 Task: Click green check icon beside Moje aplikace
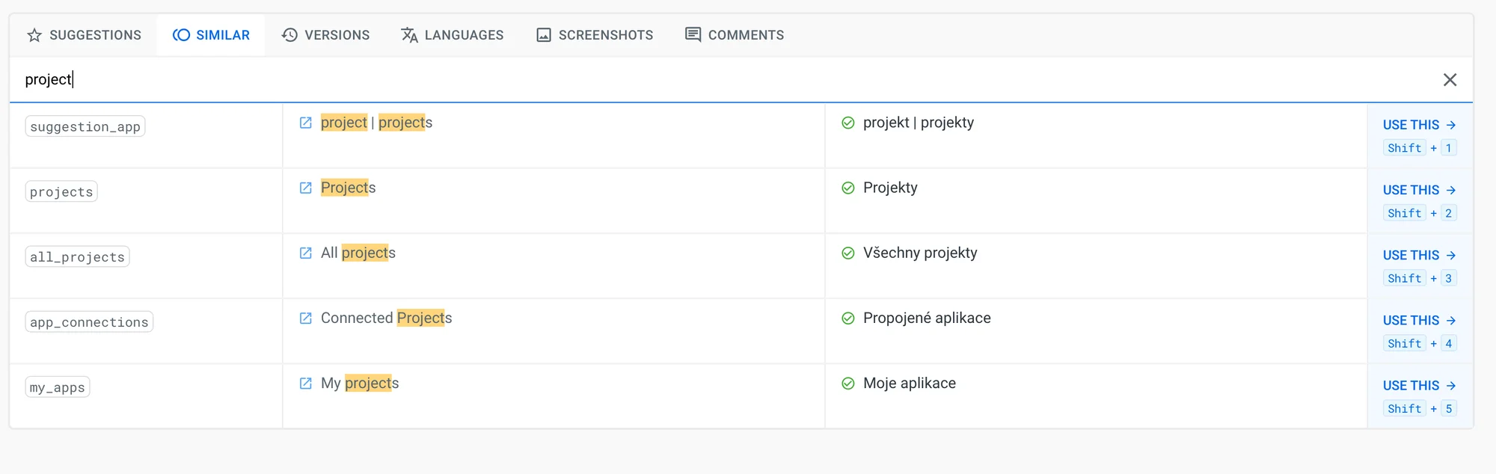click(x=847, y=383)
